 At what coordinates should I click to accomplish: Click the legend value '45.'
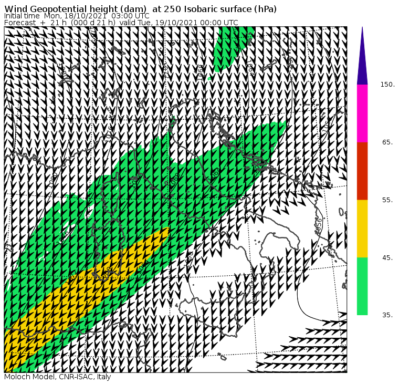pyautogui.click(x=388, y=258)
